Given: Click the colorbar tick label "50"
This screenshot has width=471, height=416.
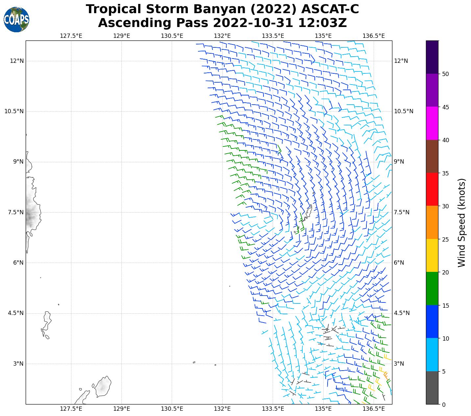Looking at the screenshot, I should tap(446, 74).
